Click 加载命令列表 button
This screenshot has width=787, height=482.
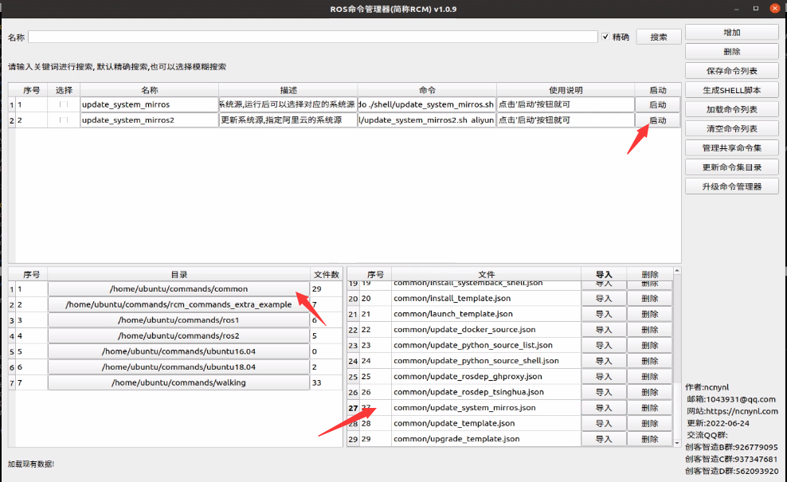[x=732, y=109]
